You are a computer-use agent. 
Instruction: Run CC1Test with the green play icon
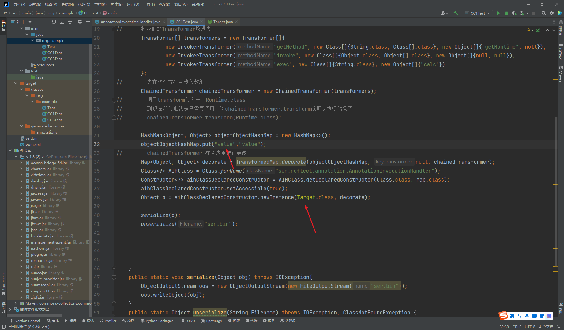tap(498, 13)
